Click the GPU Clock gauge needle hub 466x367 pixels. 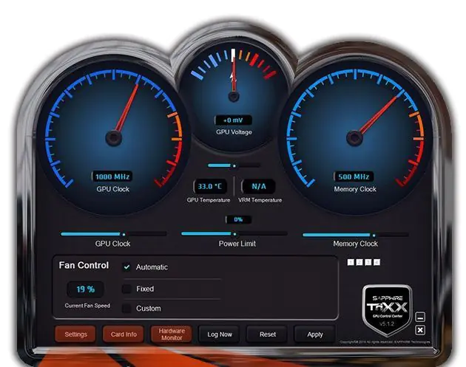pos(113,138)
